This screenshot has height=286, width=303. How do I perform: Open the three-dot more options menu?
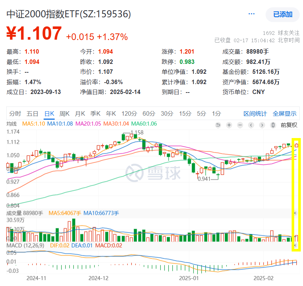(x=251, y=14)
